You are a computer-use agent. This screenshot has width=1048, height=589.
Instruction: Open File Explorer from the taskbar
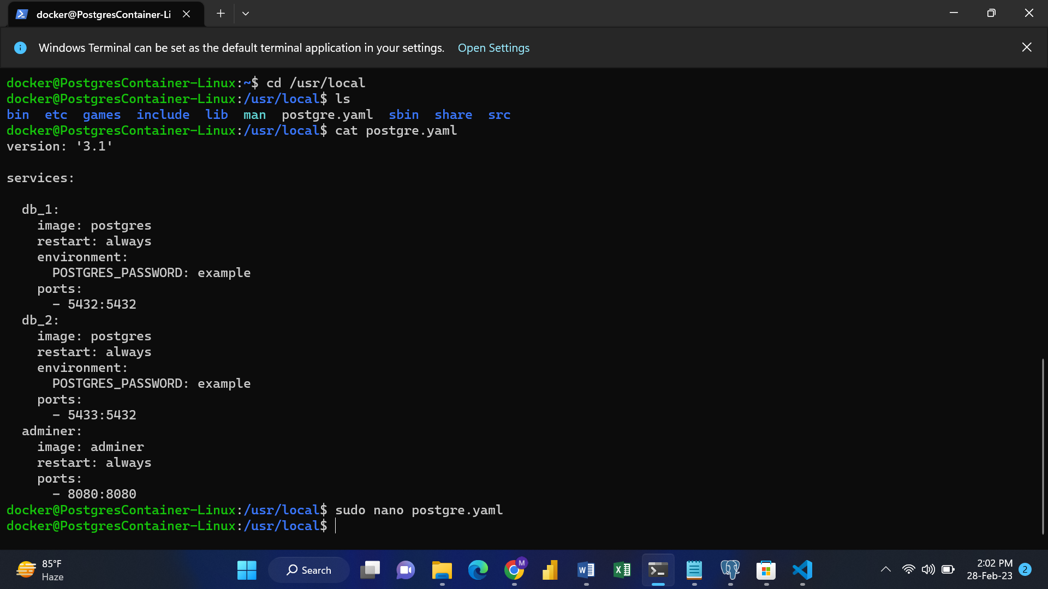pyautogui.click(x=442, y=570)
